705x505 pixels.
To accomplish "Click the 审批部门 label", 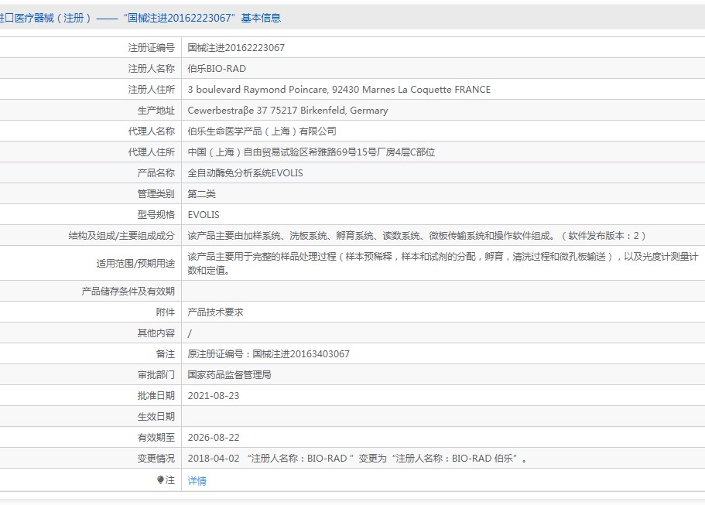I will pos(156,375).
